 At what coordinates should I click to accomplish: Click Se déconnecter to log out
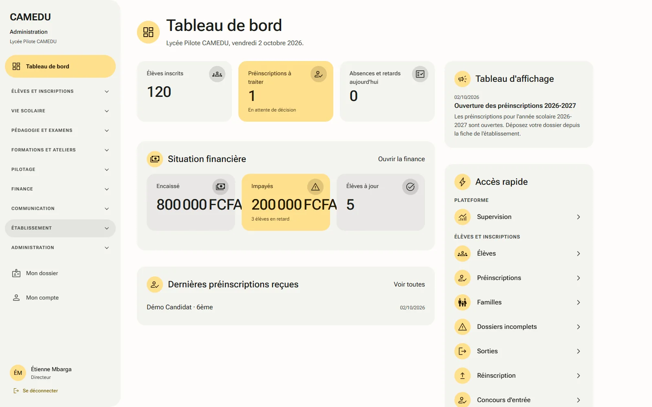[x=36, y=391]
